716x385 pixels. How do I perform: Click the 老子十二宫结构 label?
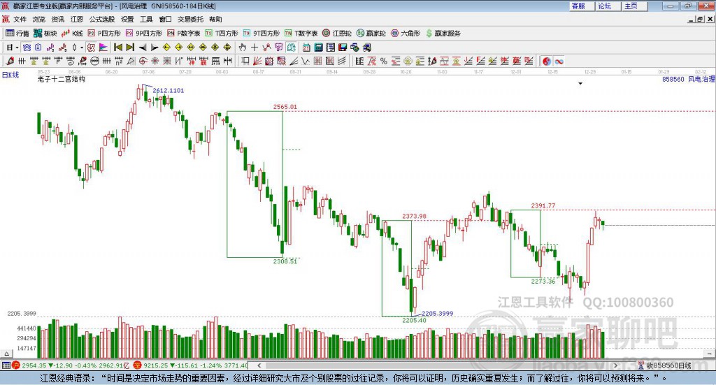(62, 79)
